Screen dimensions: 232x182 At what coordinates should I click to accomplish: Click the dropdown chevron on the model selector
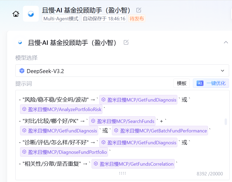tap(222, 71)
